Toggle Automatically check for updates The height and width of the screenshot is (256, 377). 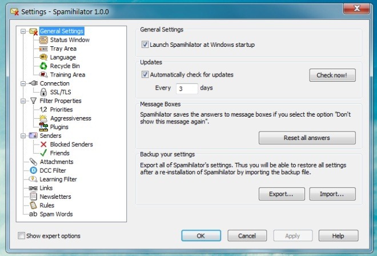pos(145,75)
